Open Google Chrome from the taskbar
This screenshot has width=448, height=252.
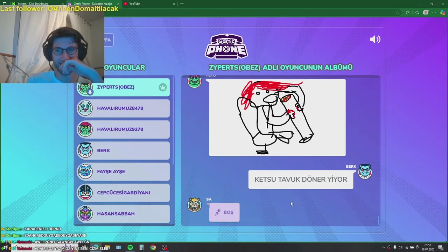153,247
